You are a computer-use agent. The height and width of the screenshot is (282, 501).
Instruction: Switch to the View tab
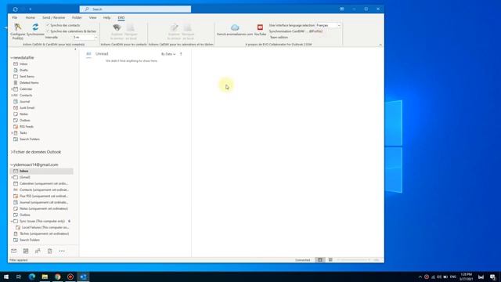click(92, 17)
